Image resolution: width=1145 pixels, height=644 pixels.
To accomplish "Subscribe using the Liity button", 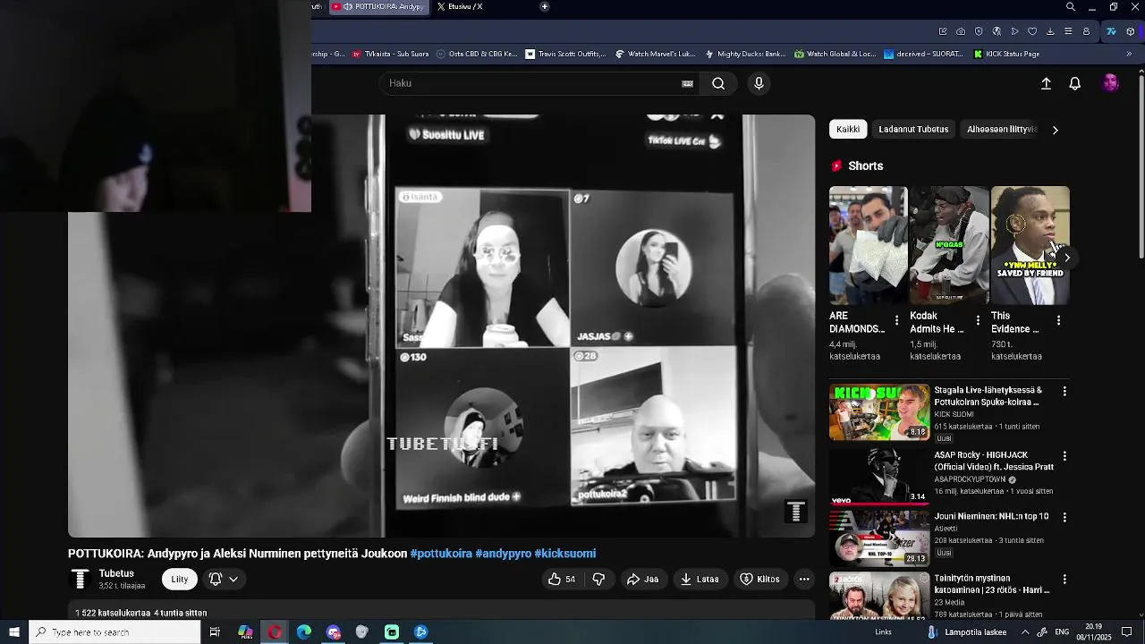I will click(x=180, y=579).
